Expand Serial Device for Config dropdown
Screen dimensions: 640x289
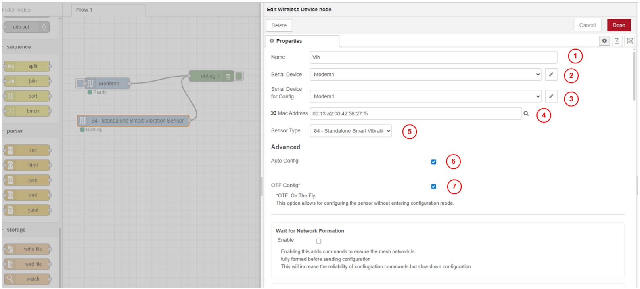pos(425,97)
